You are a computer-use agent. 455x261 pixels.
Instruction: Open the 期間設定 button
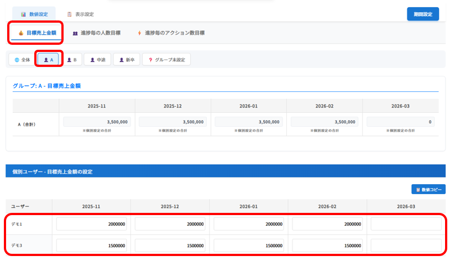coord(422,14)
